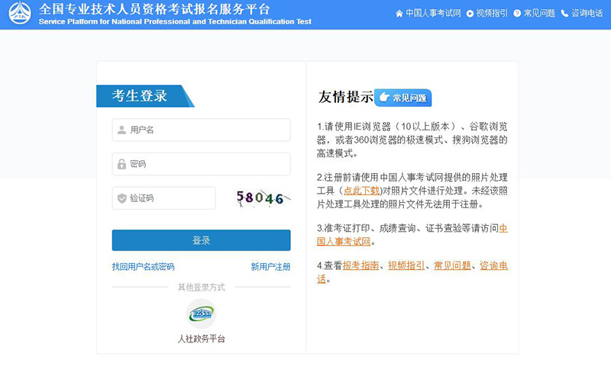The height and width of the screenshot is (366, 611).
Task: Open 中国人事考试网 in top navigation
Action: pyautogui.click(x=433, y=14)
